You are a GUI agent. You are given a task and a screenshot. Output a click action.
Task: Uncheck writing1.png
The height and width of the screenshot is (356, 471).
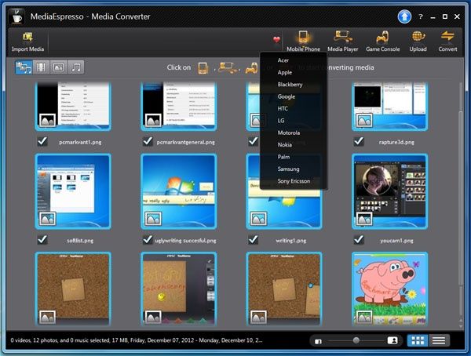pyautogui.click(x=254, y=239)
